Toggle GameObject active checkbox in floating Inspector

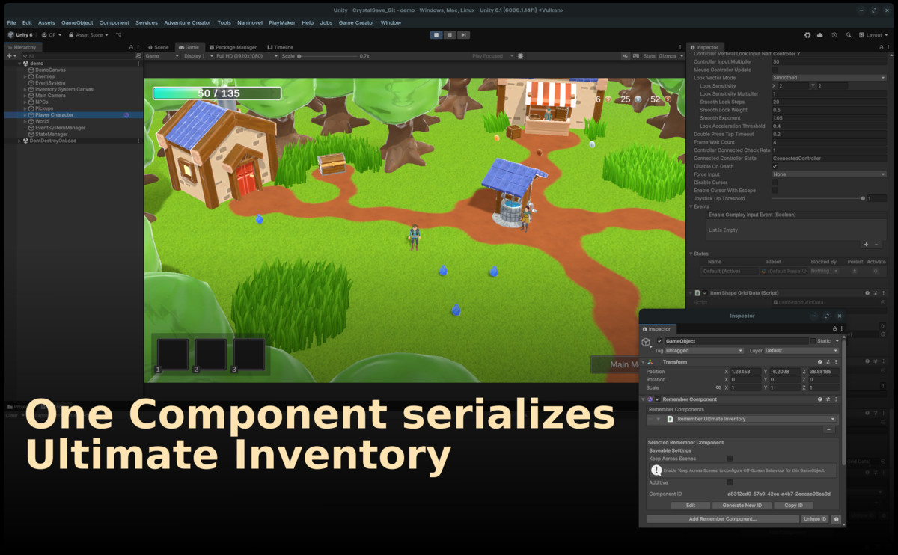[x=659, y=341]
